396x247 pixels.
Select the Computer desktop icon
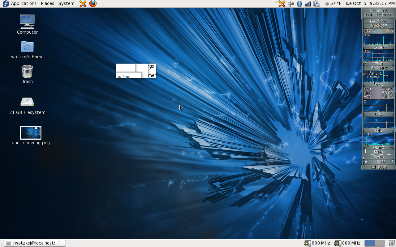coord(27,24)
